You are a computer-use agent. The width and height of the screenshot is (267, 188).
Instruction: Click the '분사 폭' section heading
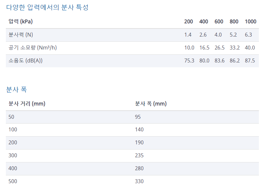coord(18,89)
